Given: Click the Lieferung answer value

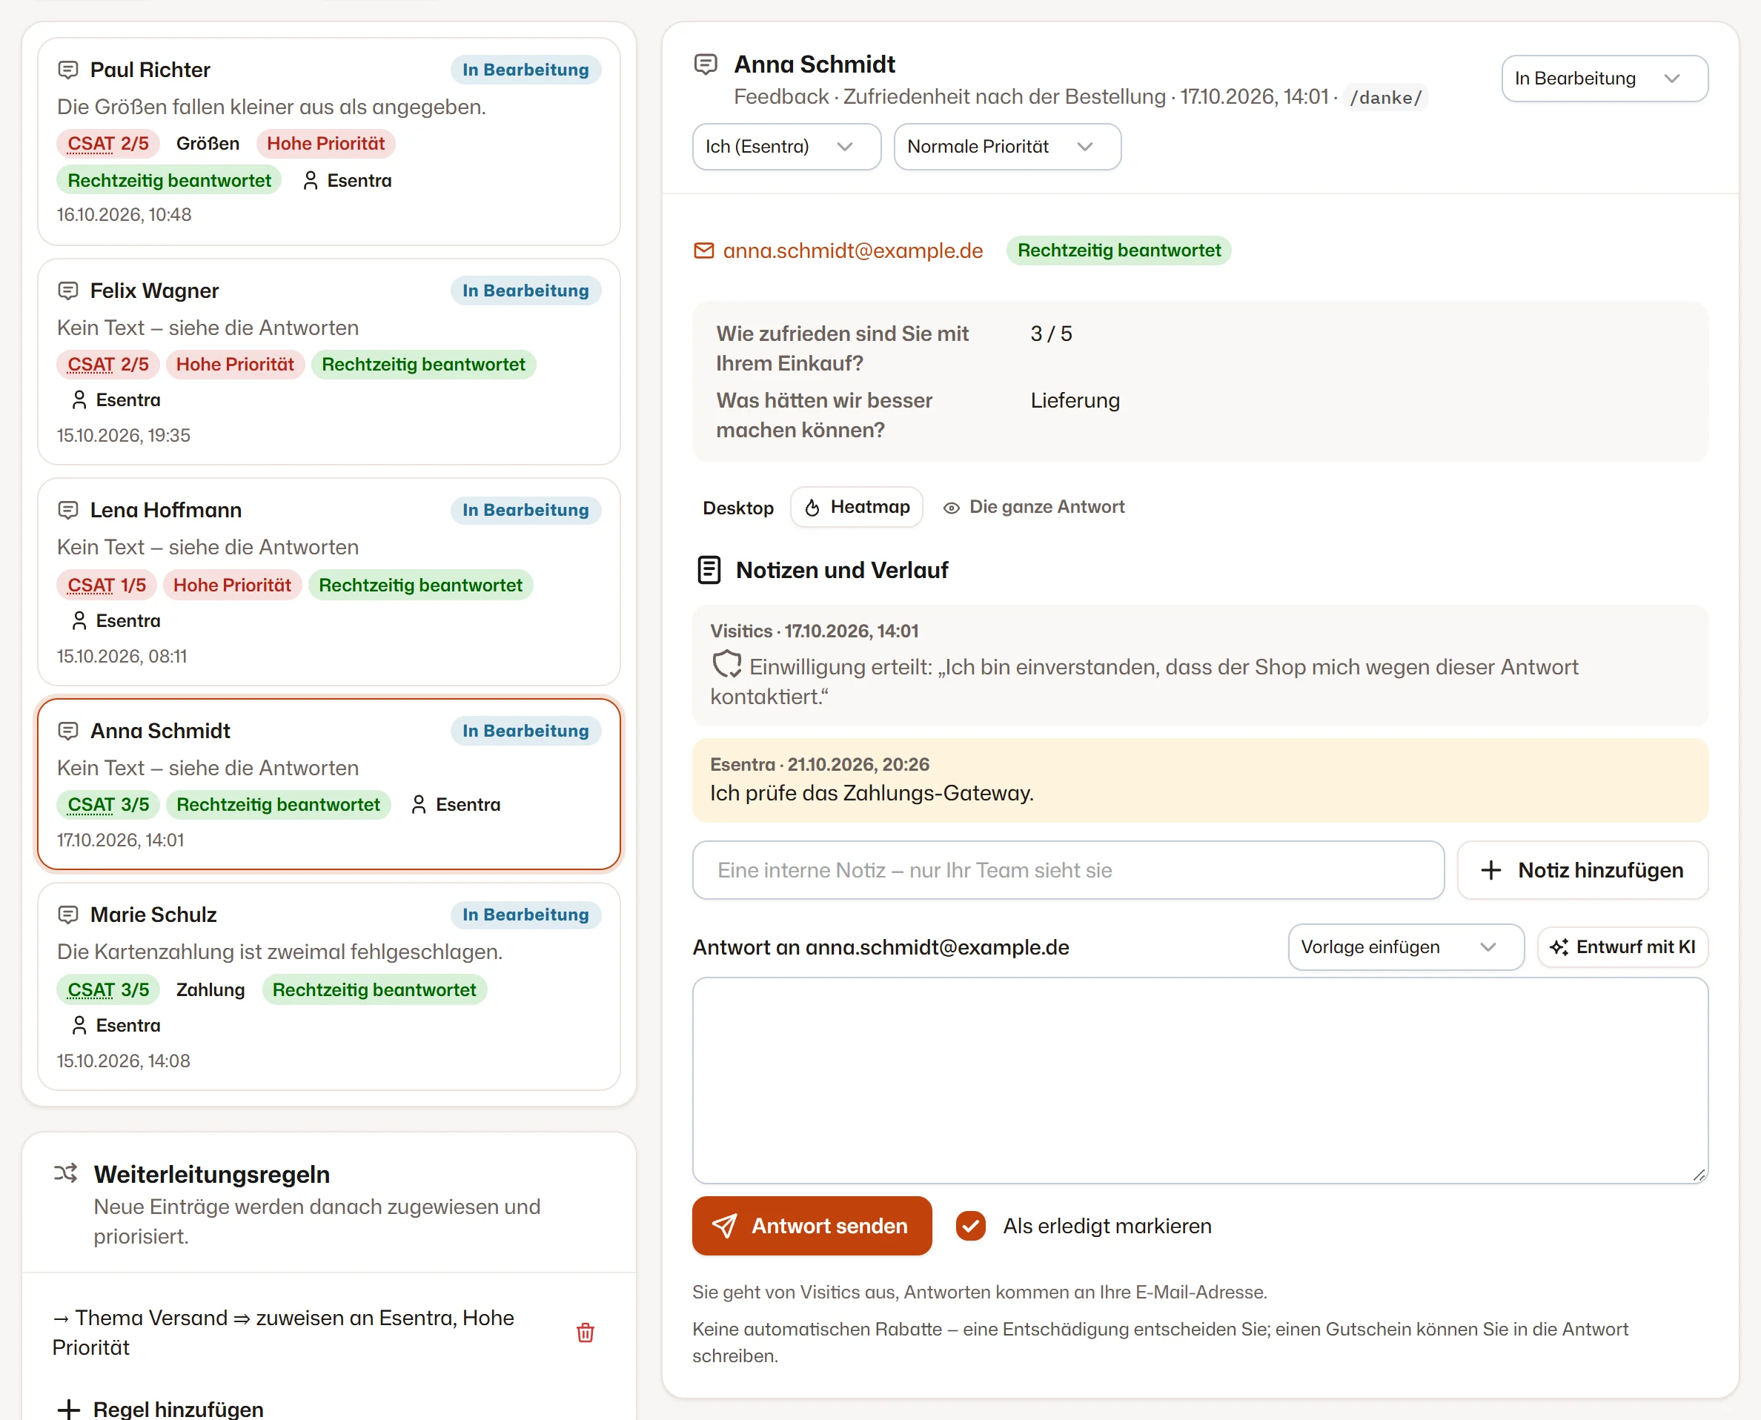Looking at the screenshot, I should click(1075, 401).
